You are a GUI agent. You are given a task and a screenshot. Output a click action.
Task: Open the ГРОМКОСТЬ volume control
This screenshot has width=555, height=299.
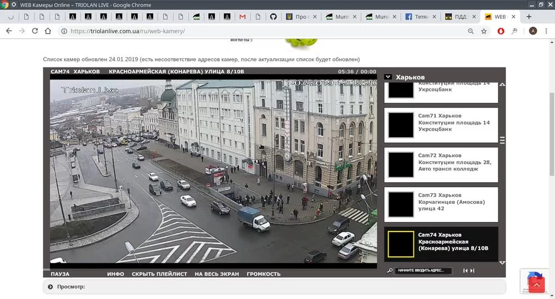pyautogui.click(x=264, y=274)
